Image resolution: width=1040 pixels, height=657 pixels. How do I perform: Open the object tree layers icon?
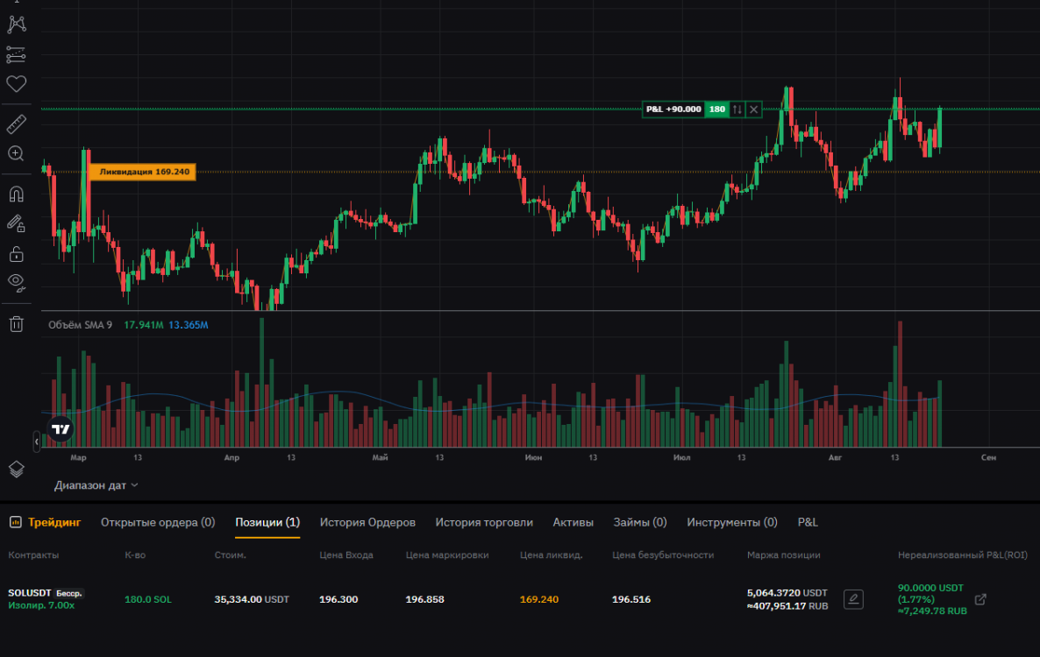[16, 469]
